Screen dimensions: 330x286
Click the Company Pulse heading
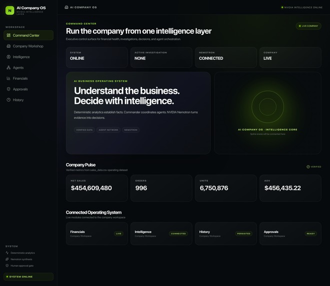pyautogui.click(x=80, y=165)
